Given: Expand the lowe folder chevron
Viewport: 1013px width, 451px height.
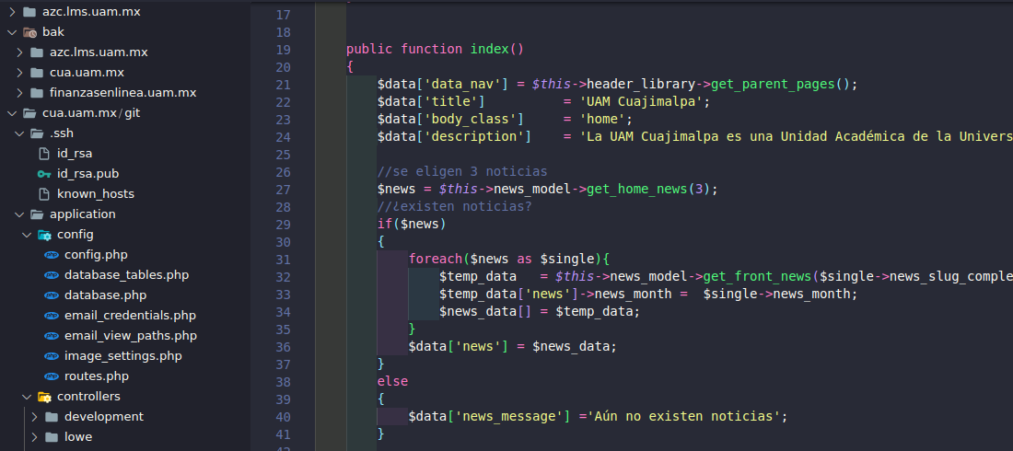Looking at the screenshot, I should [x=34, y=437].
